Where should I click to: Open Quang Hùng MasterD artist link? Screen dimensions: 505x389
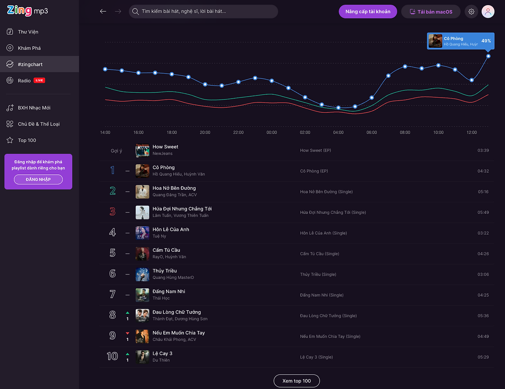coord(173,278)
